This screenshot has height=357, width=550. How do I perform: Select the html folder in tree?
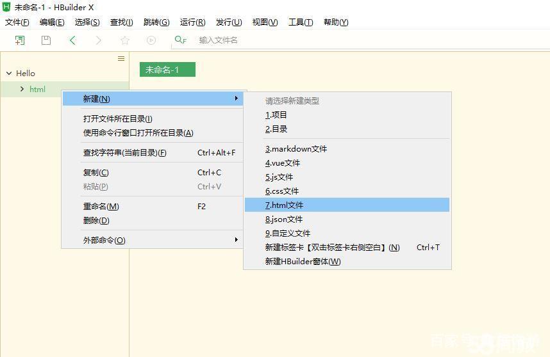[x=38, y=90]
